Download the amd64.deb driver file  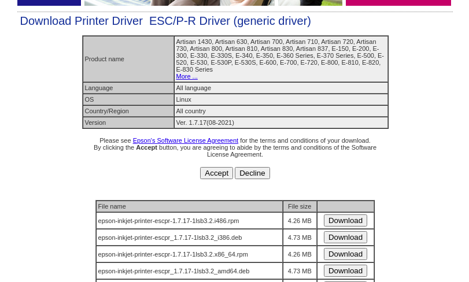[x=345, y=270]
